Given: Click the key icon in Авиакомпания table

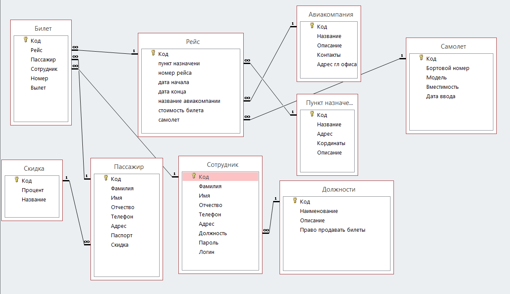Looking at the screenshot, I should 312,26.
